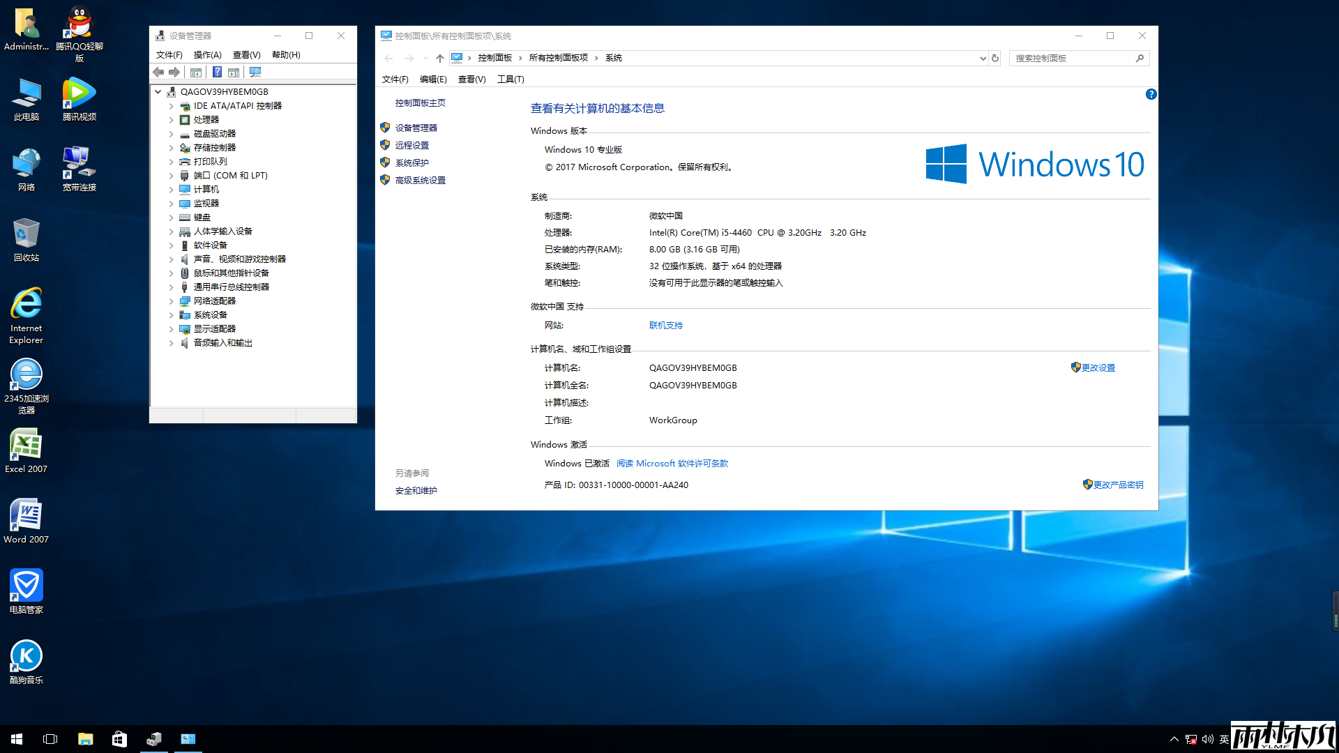Viewport: 1339px width, 753px height.
Task: Open Task View on the taskbar
Action: click(50, 739)
